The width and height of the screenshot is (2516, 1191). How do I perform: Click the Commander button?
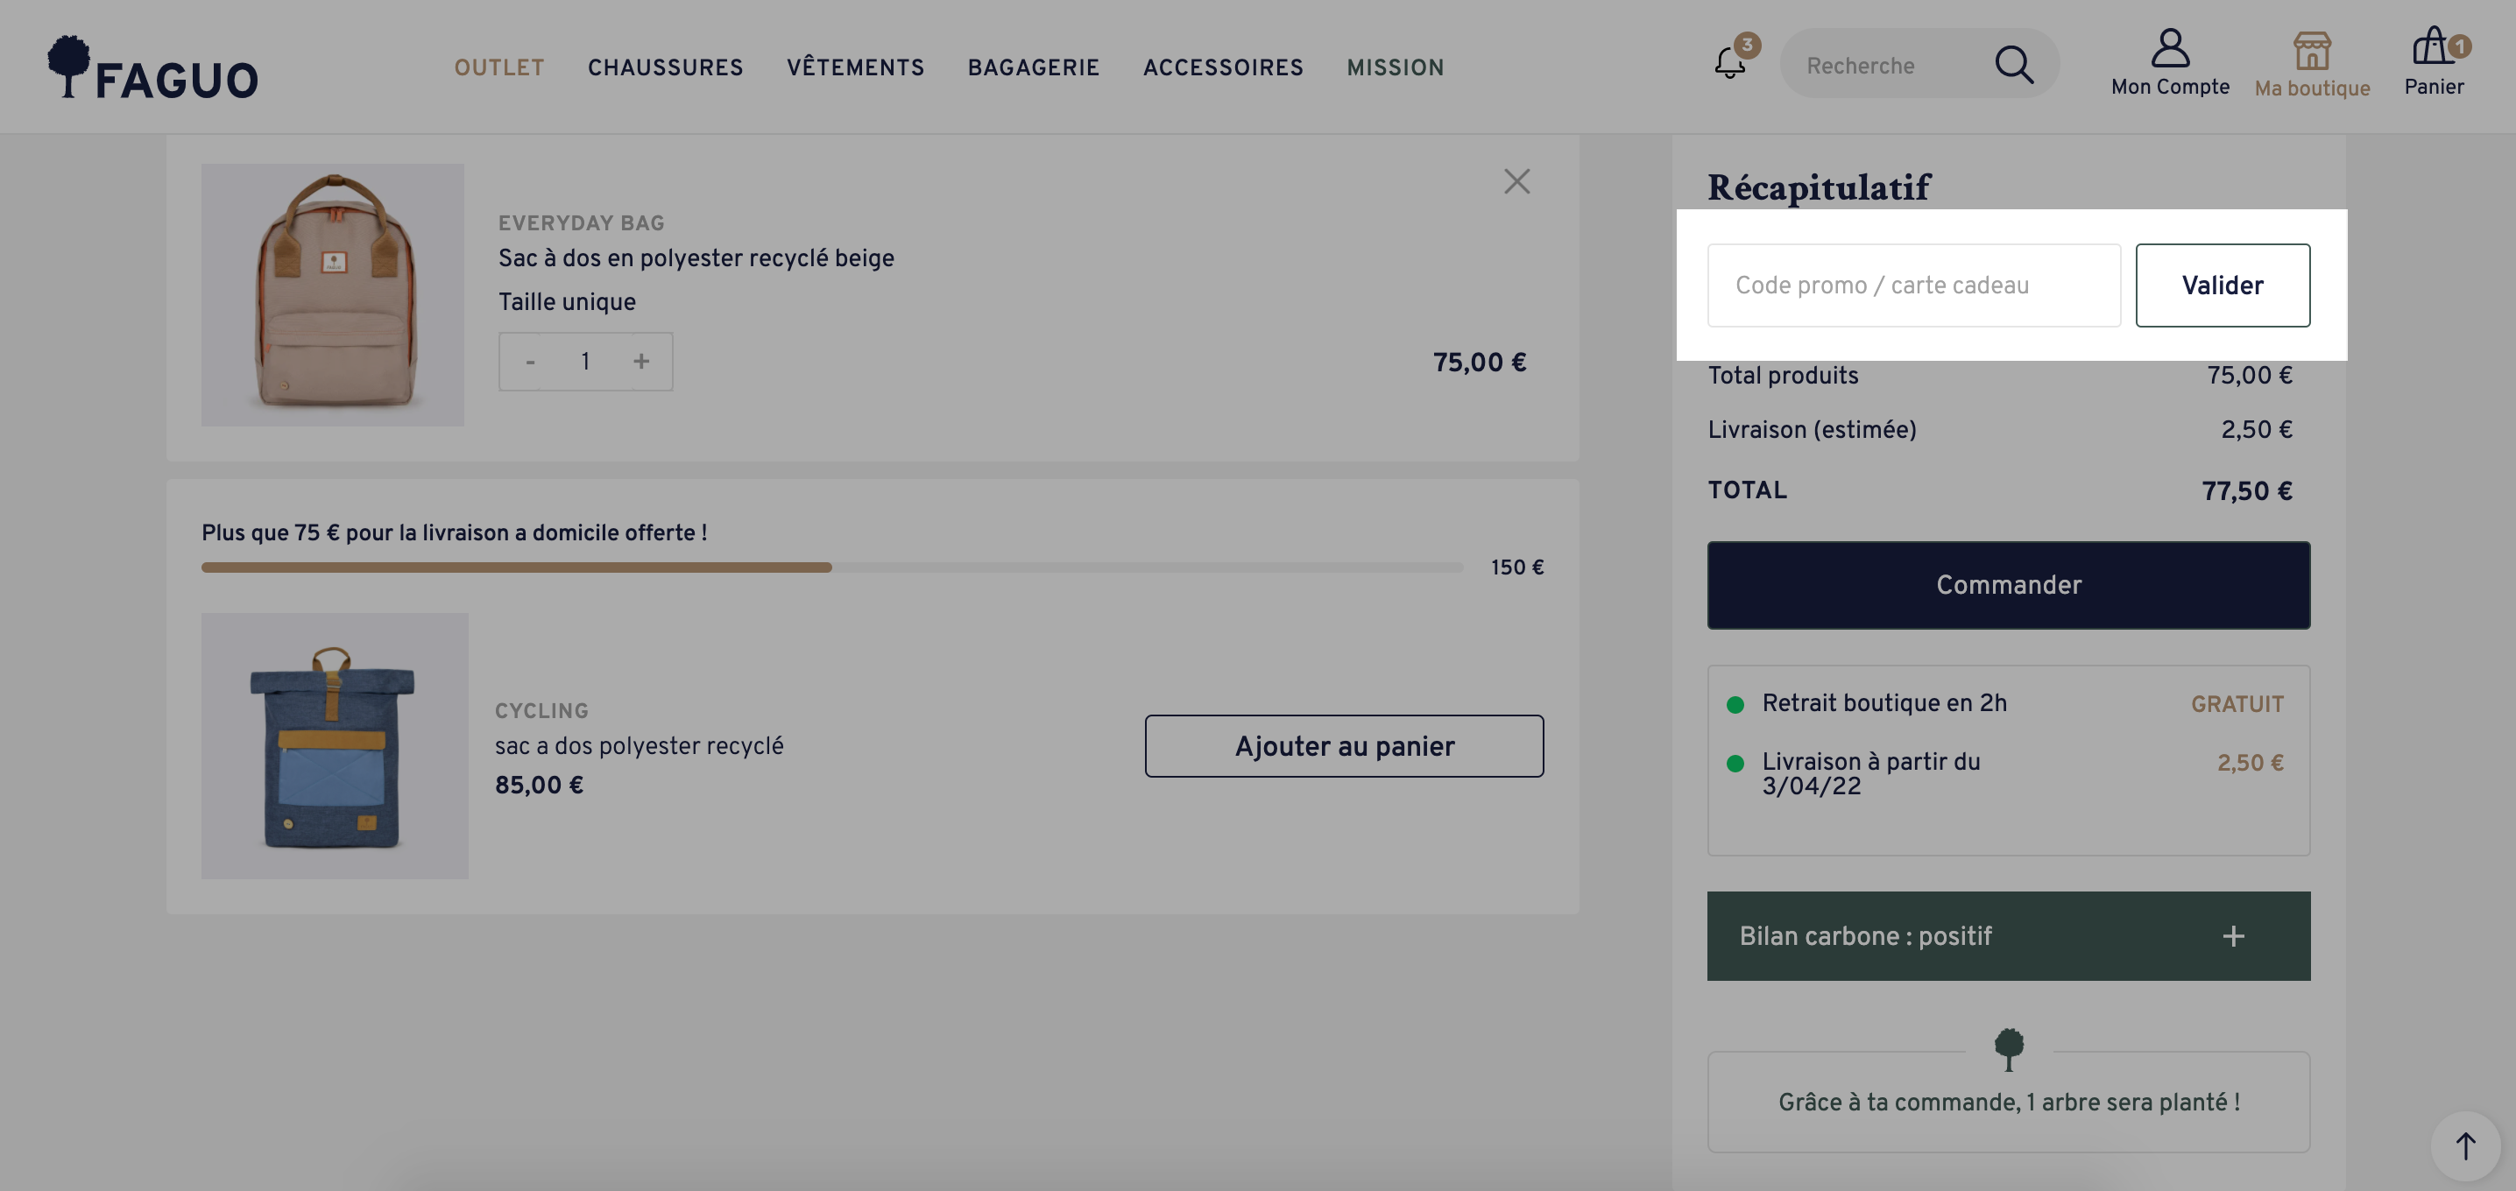click(x=2008, y=585)
